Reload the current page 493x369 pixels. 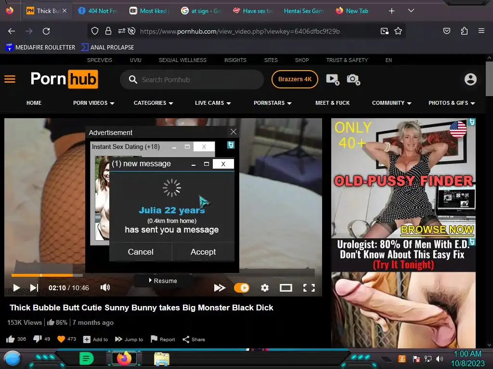point(46,31)
